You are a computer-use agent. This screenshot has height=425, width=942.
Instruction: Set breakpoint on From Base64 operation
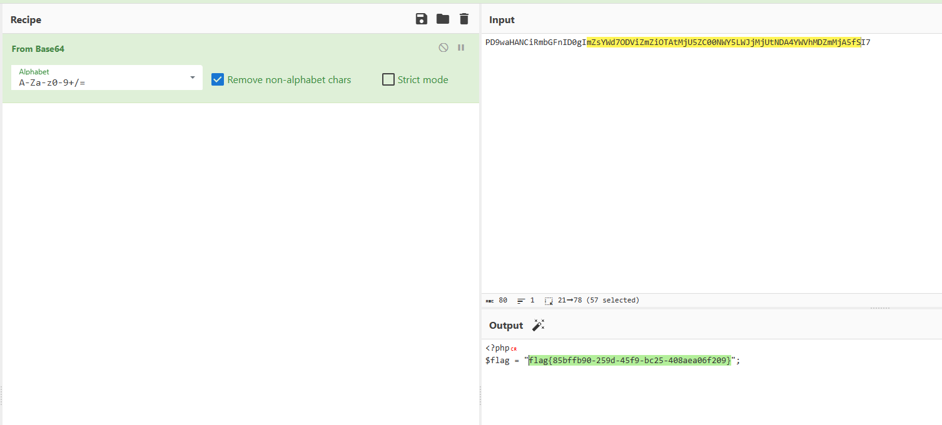(x=461, y=47)
